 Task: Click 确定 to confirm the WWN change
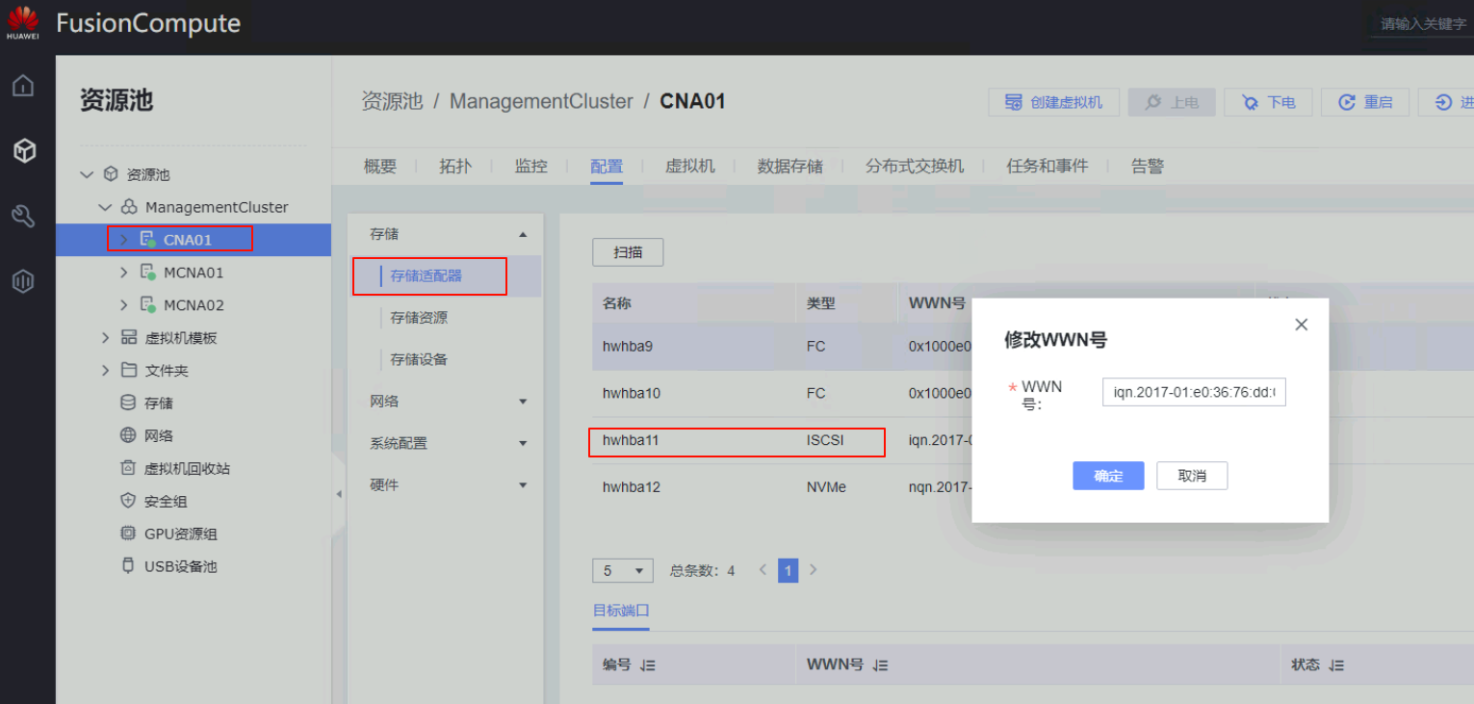1108,476
